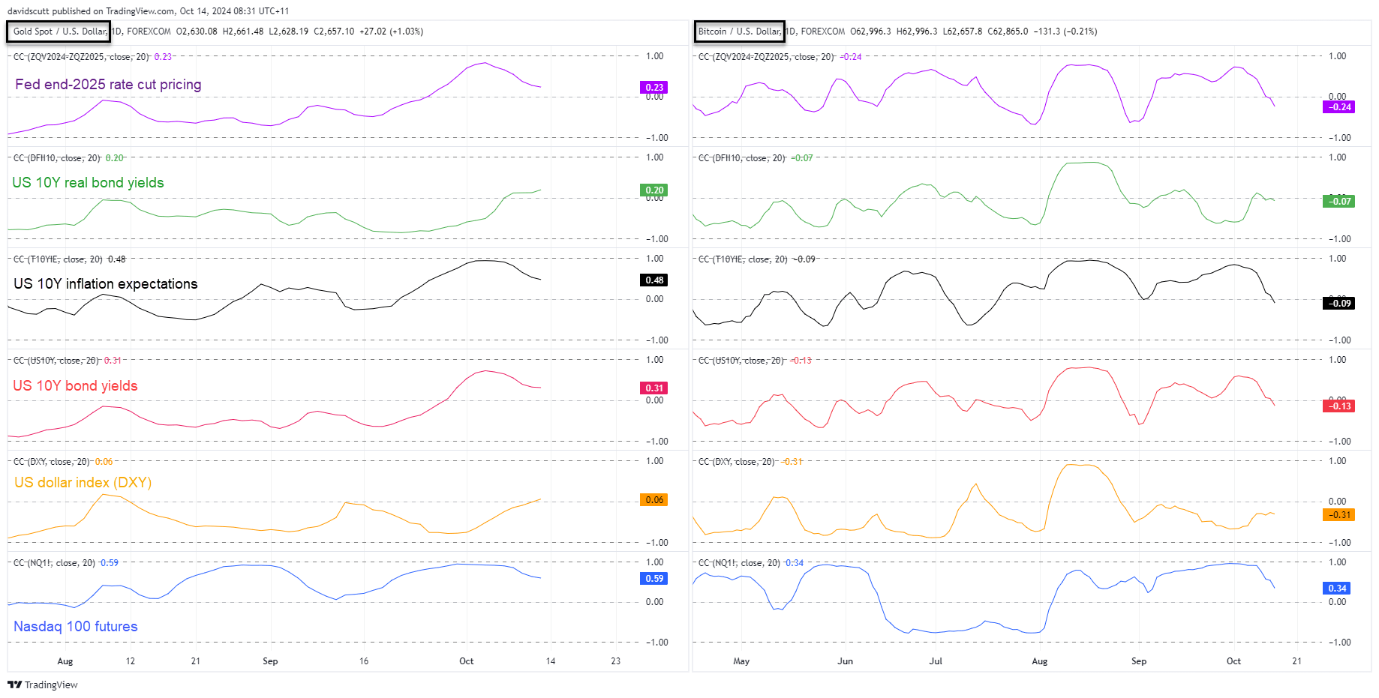Select the 'US 10Y inflation expectations' label
1379x698 pixels.
click(x=106, y=284)
